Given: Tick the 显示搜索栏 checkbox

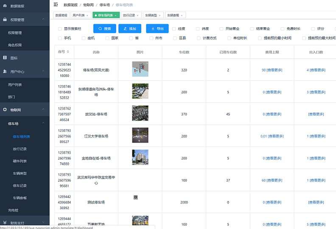Looking at the screenshot, I should pyautogui.click(x=60, y=29).
